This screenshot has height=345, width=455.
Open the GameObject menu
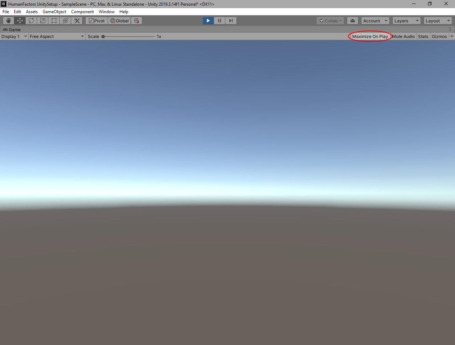54,11
